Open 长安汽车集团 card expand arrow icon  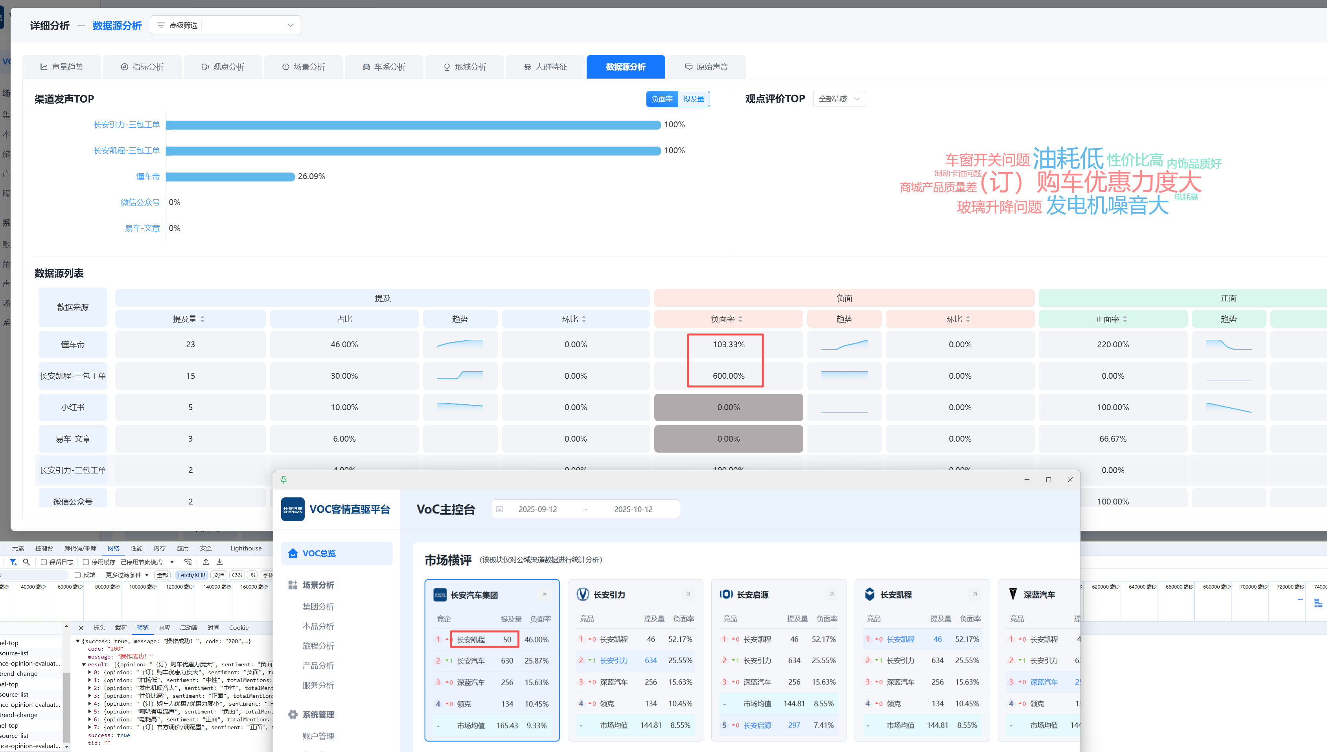[x=544, y=594]
